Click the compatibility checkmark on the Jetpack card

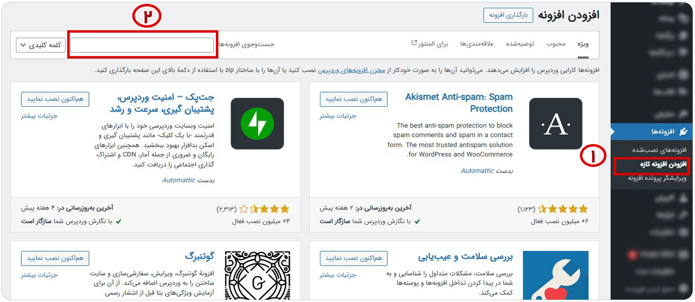pos(118,221)
